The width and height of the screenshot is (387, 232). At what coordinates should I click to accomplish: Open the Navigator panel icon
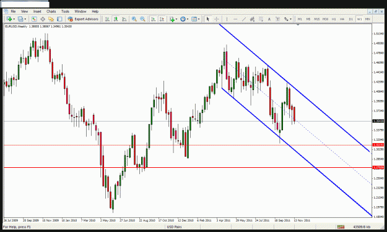[x=51, y=19]
